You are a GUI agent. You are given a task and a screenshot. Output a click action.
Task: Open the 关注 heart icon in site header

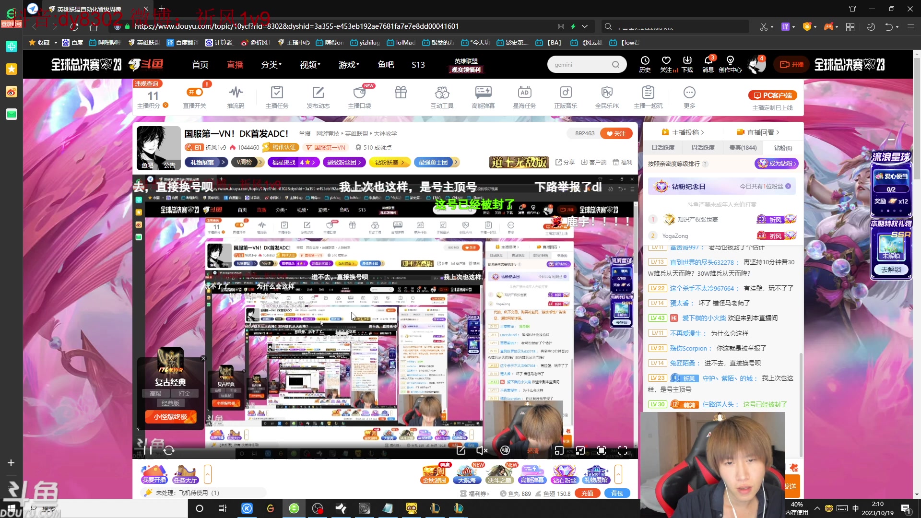[x=666, y=64]
